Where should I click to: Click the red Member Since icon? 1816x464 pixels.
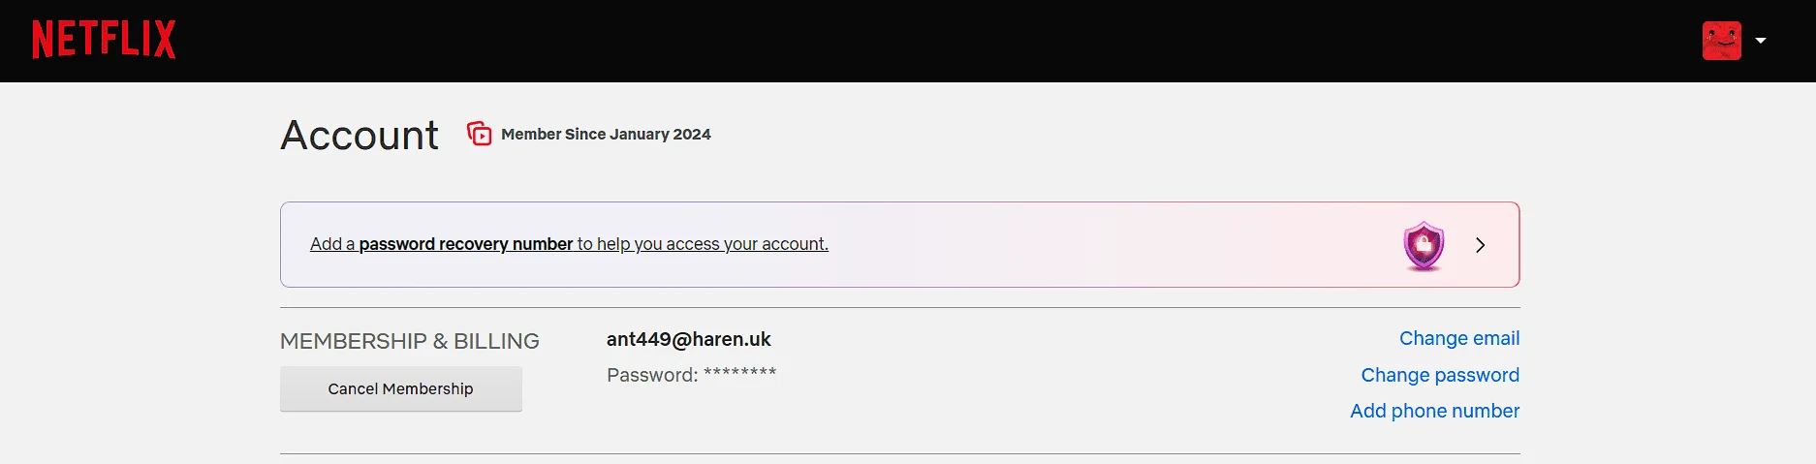(x=479, y=134)
